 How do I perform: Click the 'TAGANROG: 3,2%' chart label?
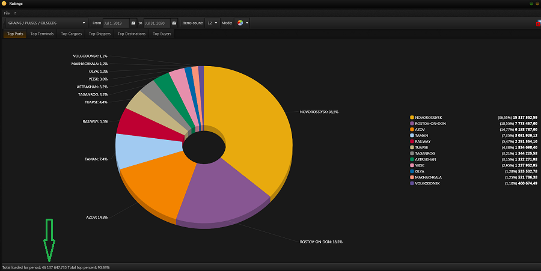(93, 94)
